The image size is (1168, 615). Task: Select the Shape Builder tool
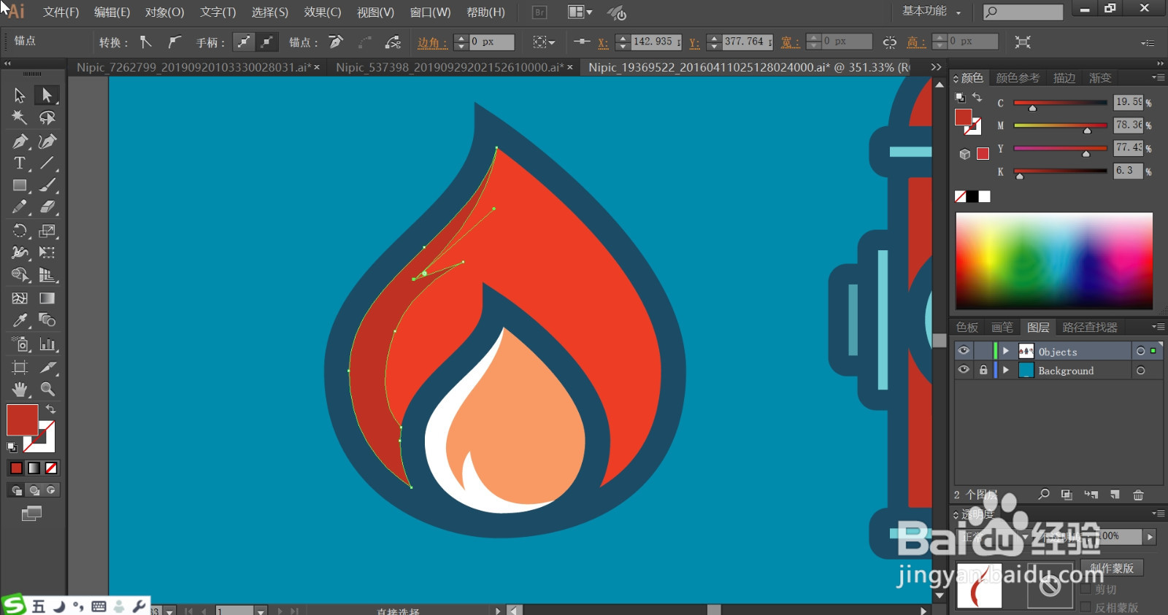(x=20, y=275)
